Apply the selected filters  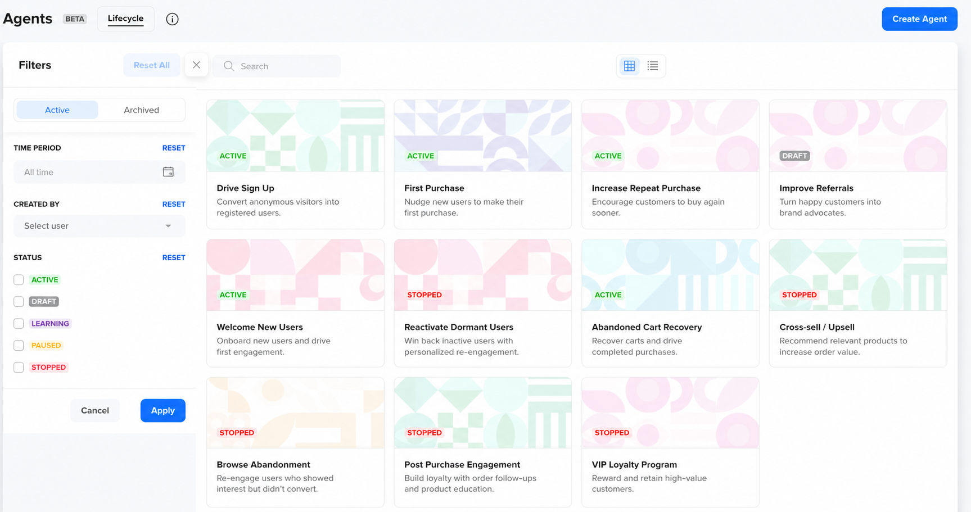coord(163,410)
